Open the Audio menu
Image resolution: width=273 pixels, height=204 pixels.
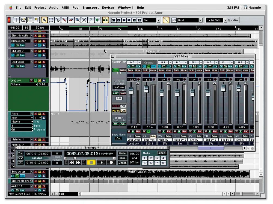point(54,7)
